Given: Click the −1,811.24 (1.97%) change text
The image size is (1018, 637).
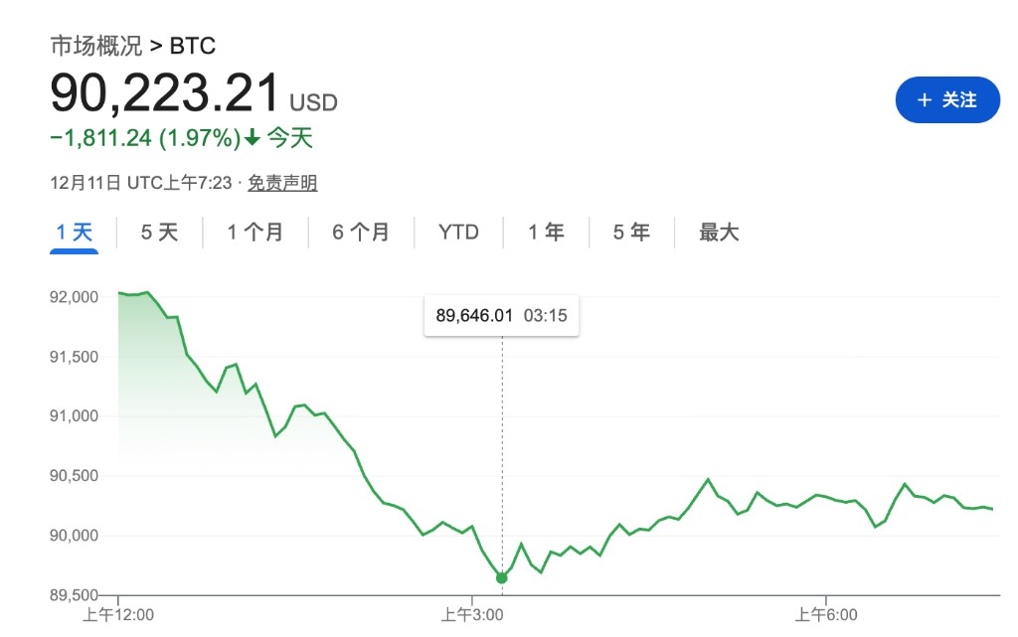Looking at the screenshot, I should 145,138.
